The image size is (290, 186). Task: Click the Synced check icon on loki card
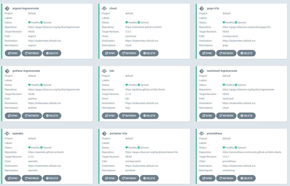[139, 85]
